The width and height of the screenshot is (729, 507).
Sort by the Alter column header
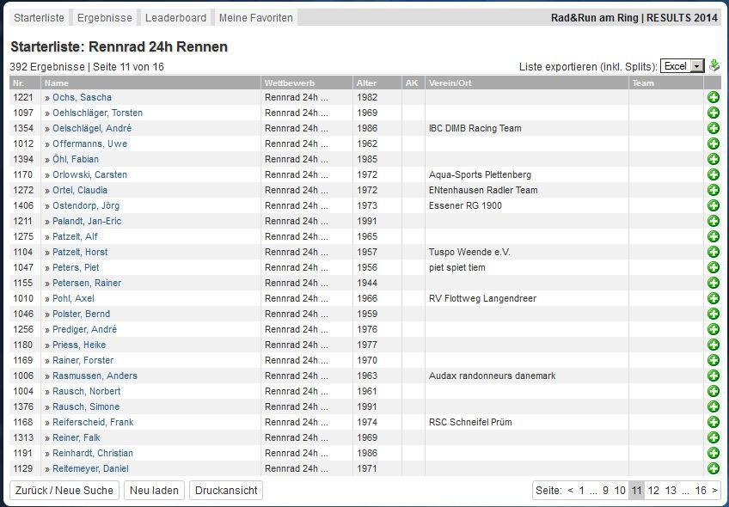pos(365,82)
